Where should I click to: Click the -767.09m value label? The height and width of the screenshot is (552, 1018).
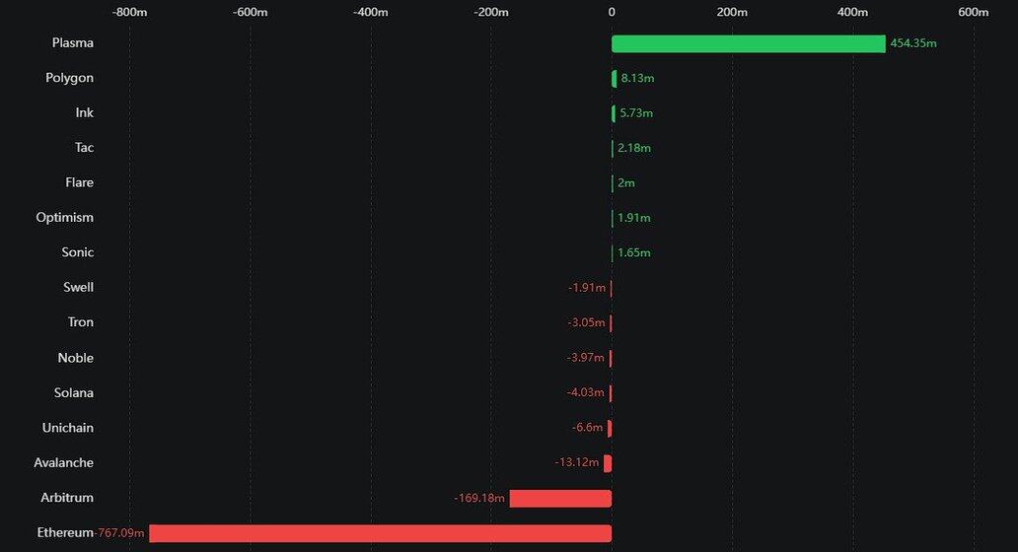[120, 533]
